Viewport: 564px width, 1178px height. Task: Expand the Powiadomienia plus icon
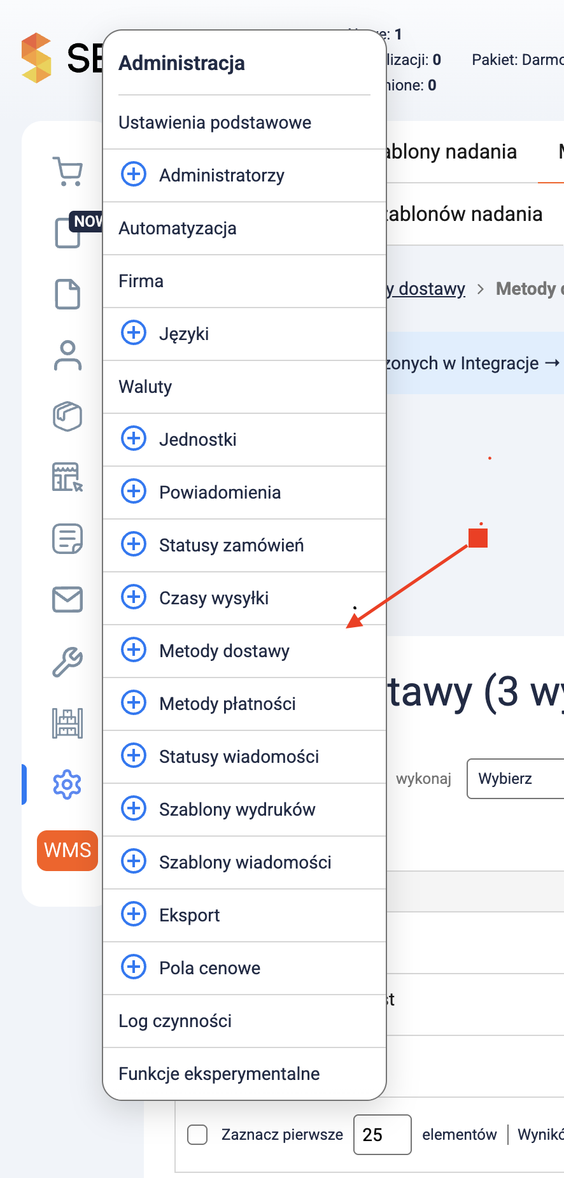tap(134, 491)
